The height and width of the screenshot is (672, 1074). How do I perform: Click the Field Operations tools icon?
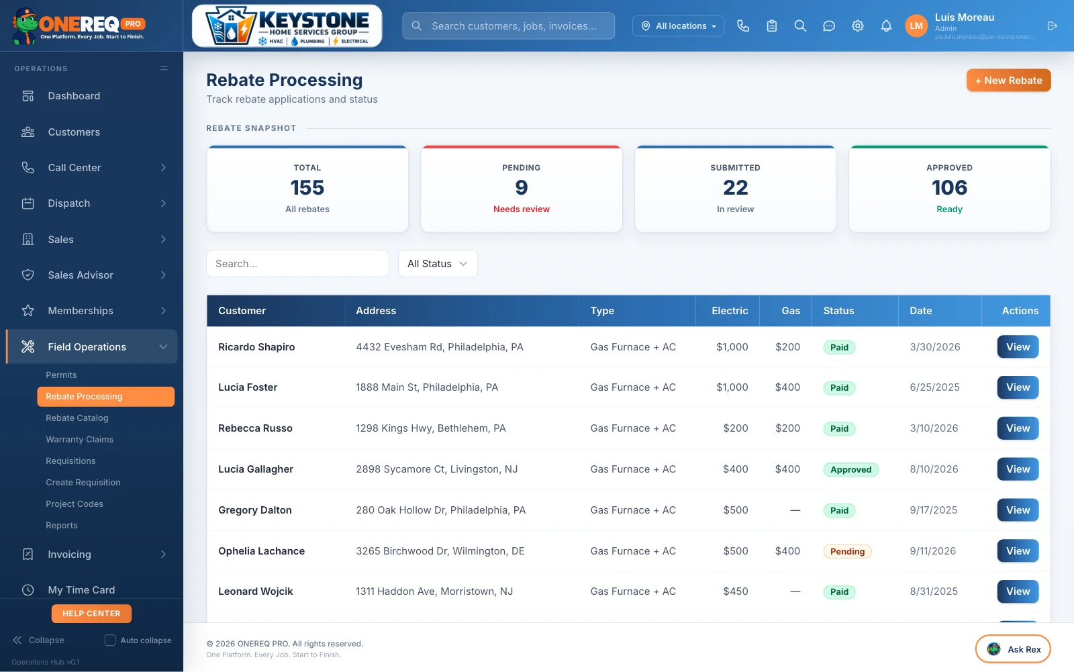[x=28, y=347]
